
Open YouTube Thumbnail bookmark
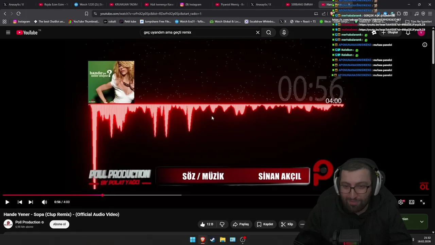pos(84,21)
